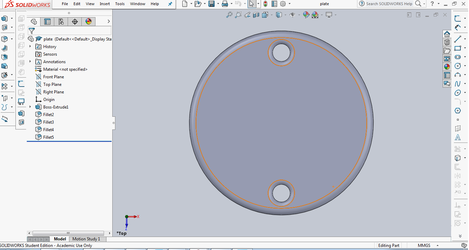This screenshot has height=250, width=469.
Task: Open the DimXpertManager tab
Action: pyautogui.click(x=75, y=22)
